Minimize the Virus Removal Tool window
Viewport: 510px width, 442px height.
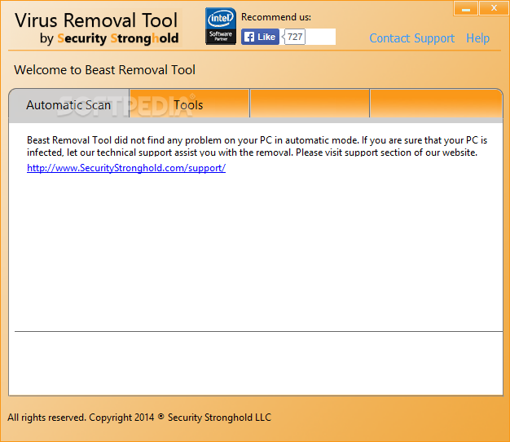(x=466, y=8)
